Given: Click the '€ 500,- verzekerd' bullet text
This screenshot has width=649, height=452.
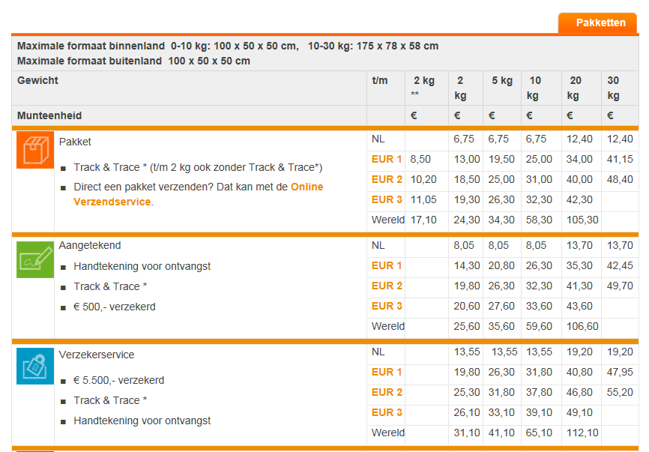Looking at the screenshot, I should (115, 307).
